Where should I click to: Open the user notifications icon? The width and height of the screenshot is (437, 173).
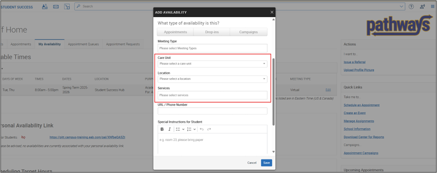[x=422, y=6]
